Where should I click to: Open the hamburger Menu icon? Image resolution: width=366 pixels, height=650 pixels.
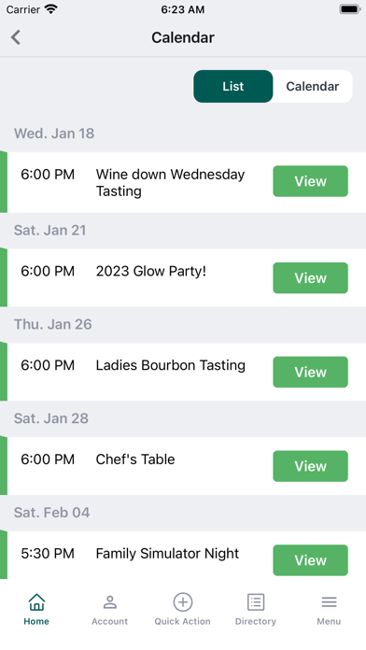(x=329, y=602)
